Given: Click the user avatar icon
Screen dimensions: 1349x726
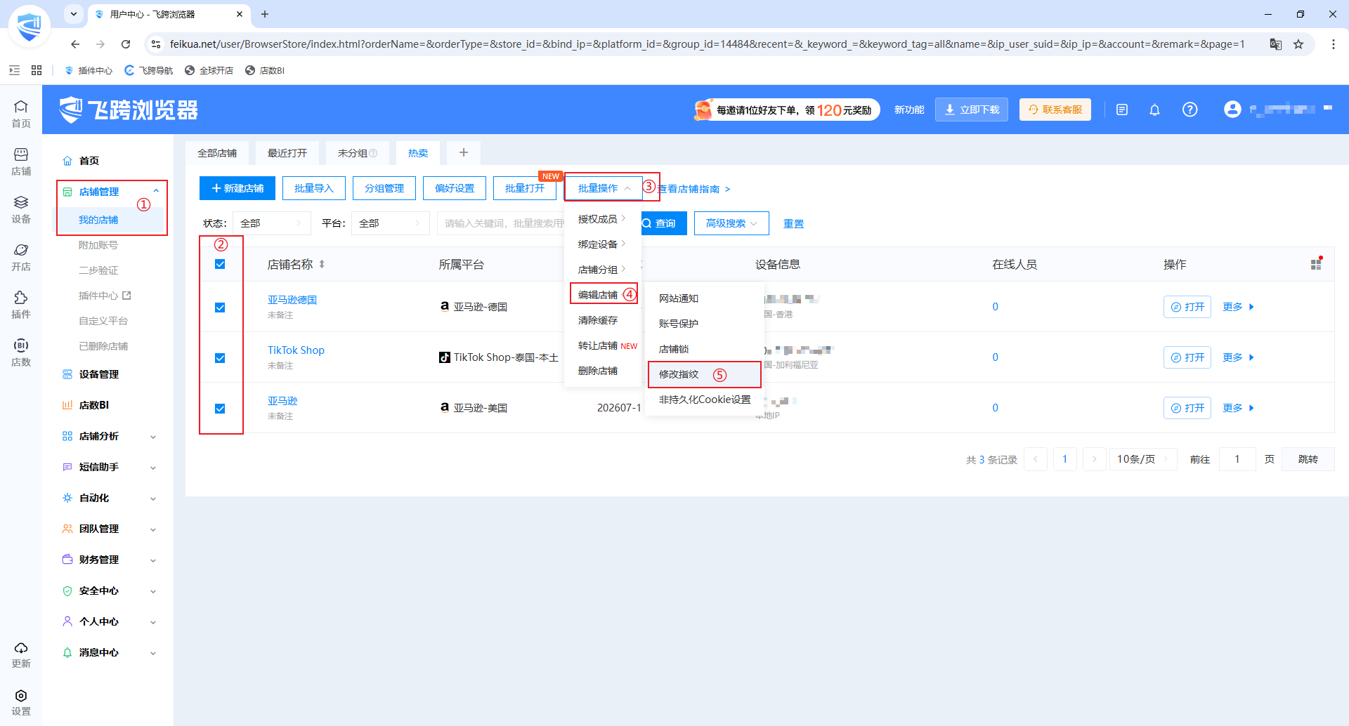Looking at the screenshot, I should tap(1232, 110).
